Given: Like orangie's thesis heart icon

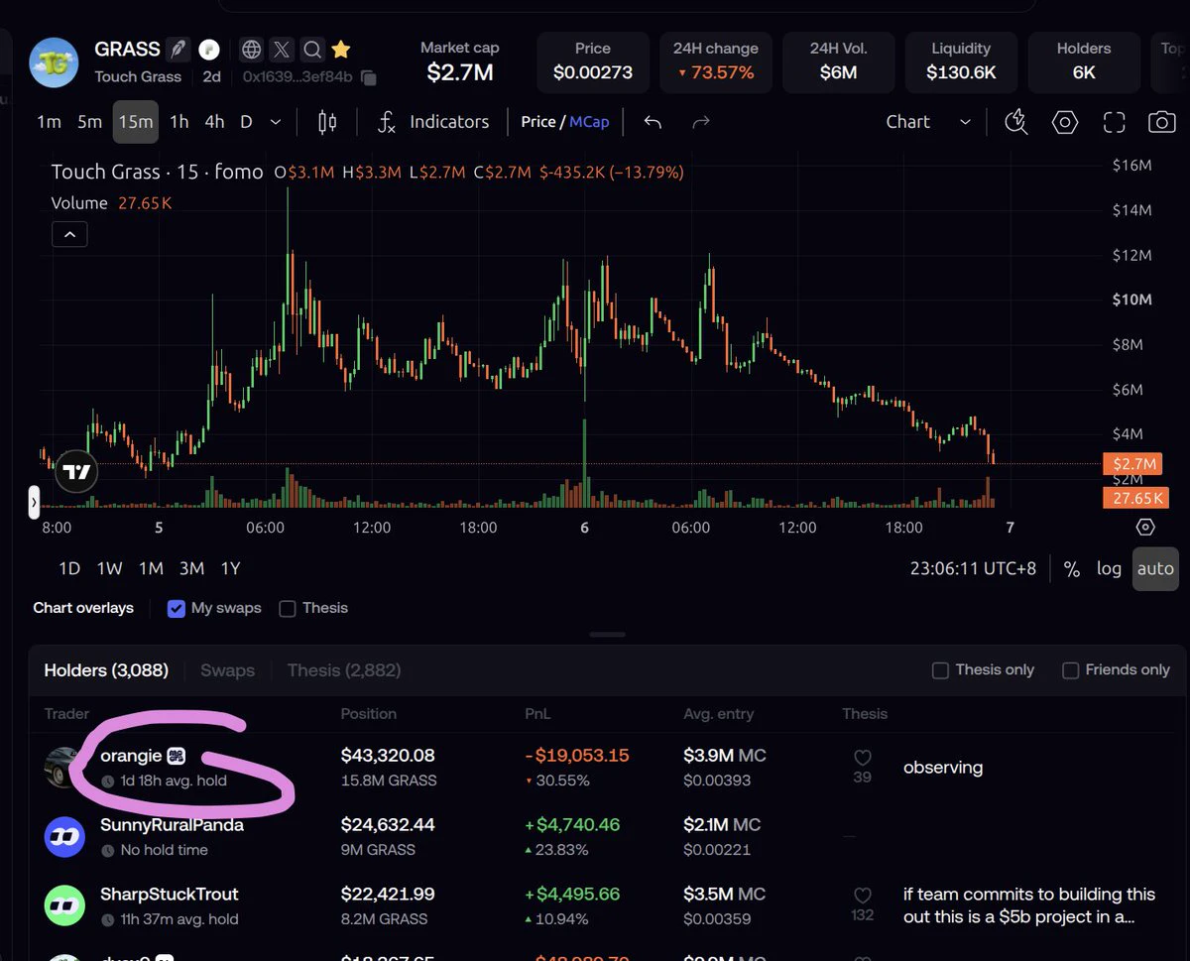Looking at the screenshot, I should click(863, 759).
